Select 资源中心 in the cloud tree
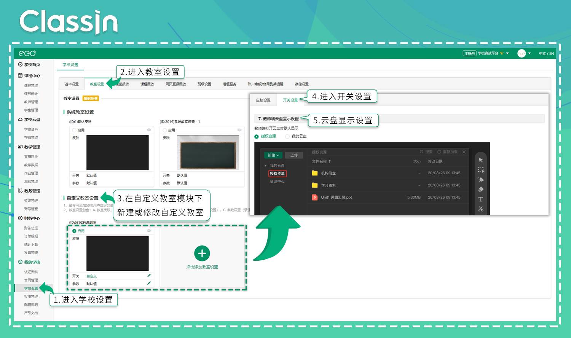Screen dimensions: 571x338 277,182
